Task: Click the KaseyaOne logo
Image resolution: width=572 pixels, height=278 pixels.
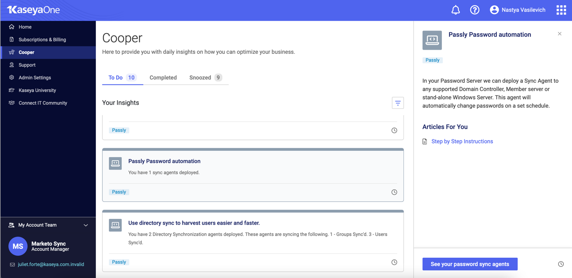Action: click(x=34, y=10)
